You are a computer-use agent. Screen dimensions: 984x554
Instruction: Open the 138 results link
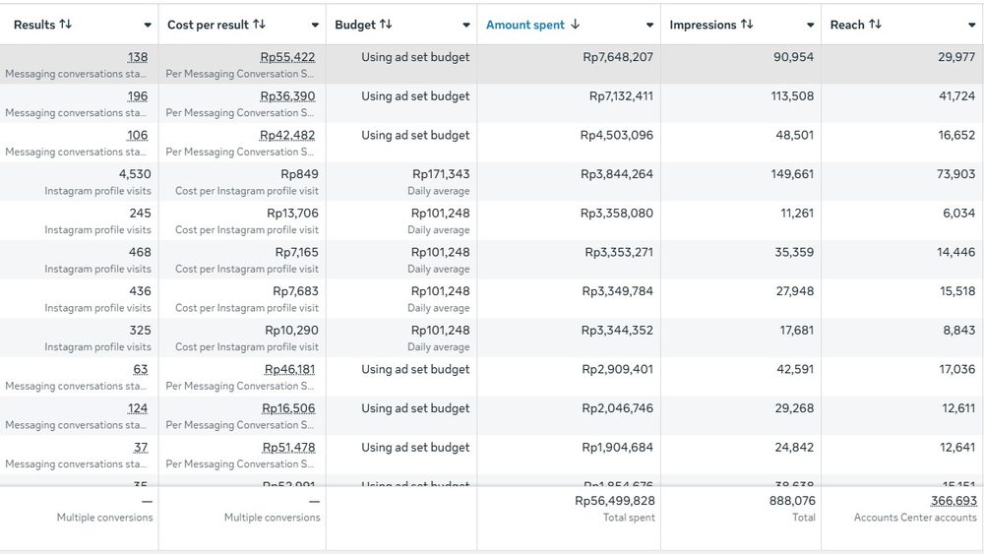138,57
